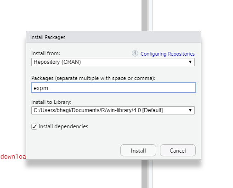Open the Configuring Repositories link
Image resolution: width=233 pixels, height=188 pixels.
coord(167,54)
